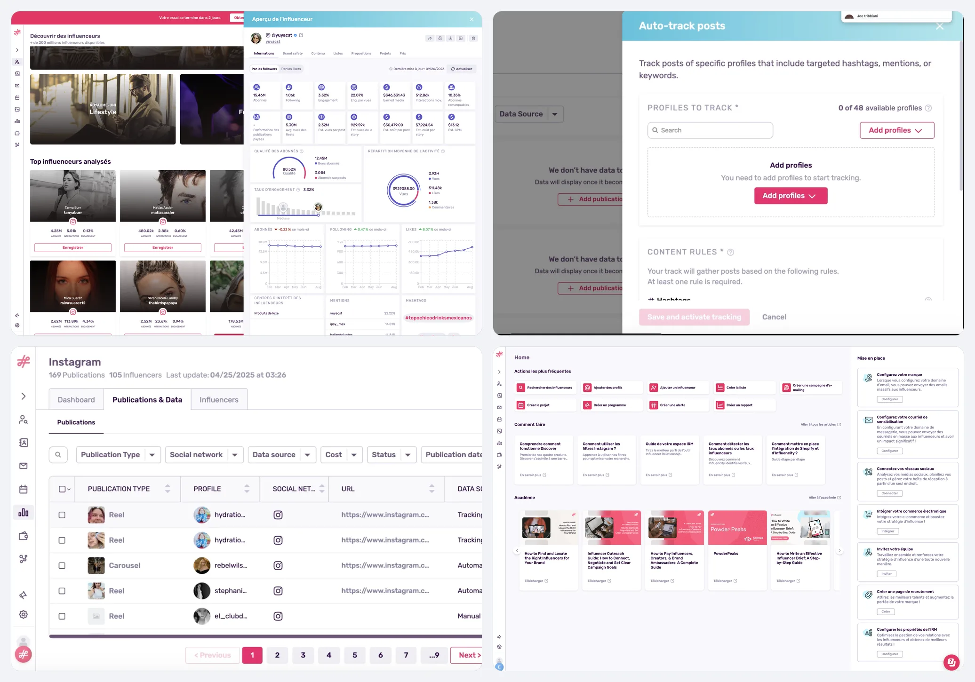Tick the checkbox for the el_clubd Reel row

62,616
